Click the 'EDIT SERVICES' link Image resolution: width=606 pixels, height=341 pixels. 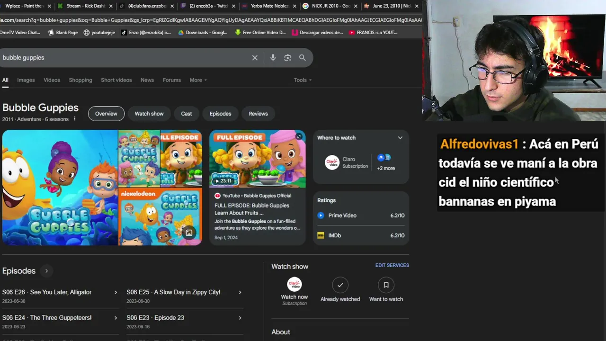tap(392, 265)
